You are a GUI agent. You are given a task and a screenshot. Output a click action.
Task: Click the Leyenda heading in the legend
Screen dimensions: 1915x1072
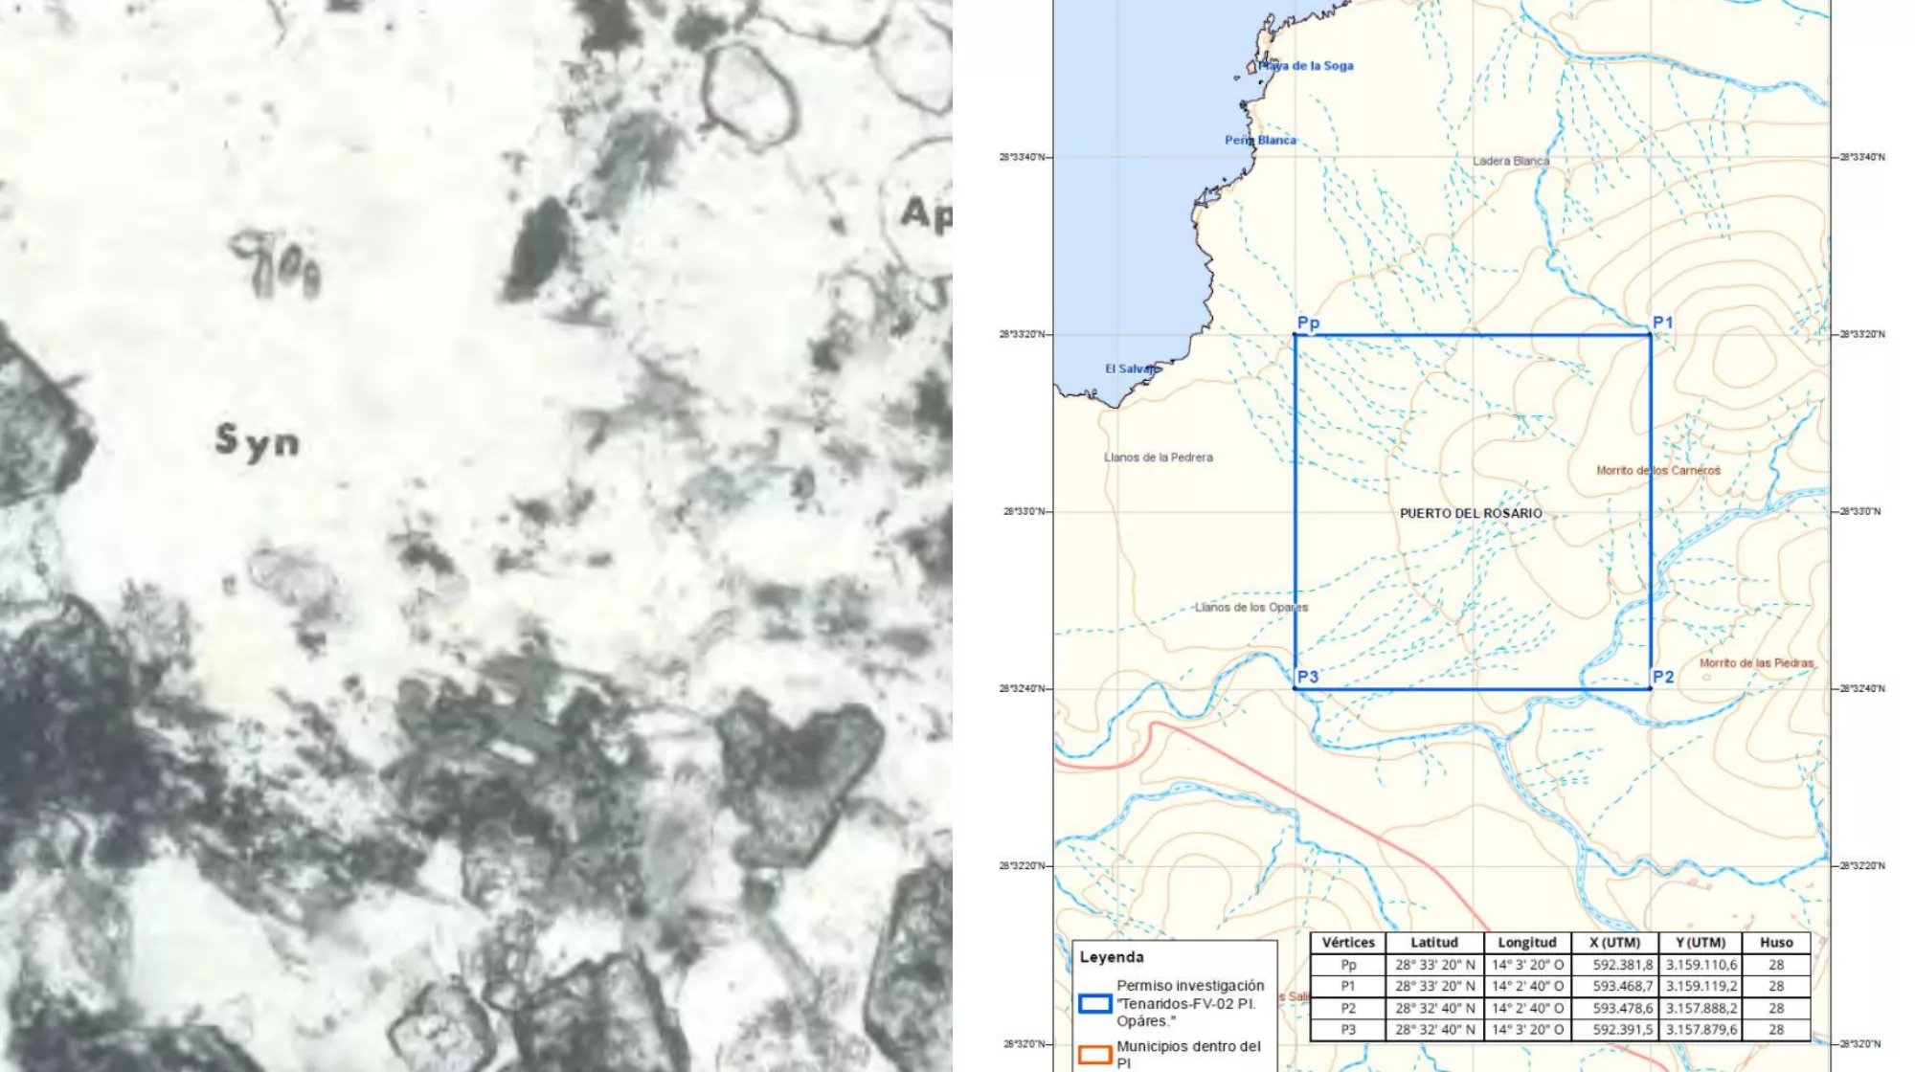click(x=1111, y=957)
